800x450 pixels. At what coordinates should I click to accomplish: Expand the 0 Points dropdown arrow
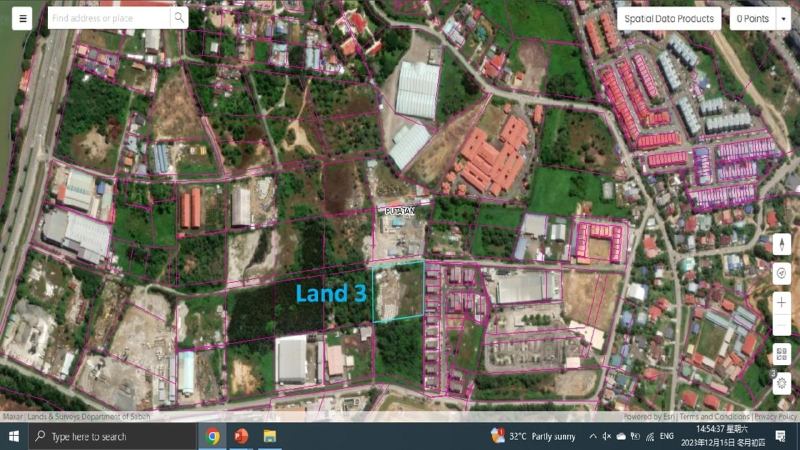pyautogui.click(x=783, y=19)
